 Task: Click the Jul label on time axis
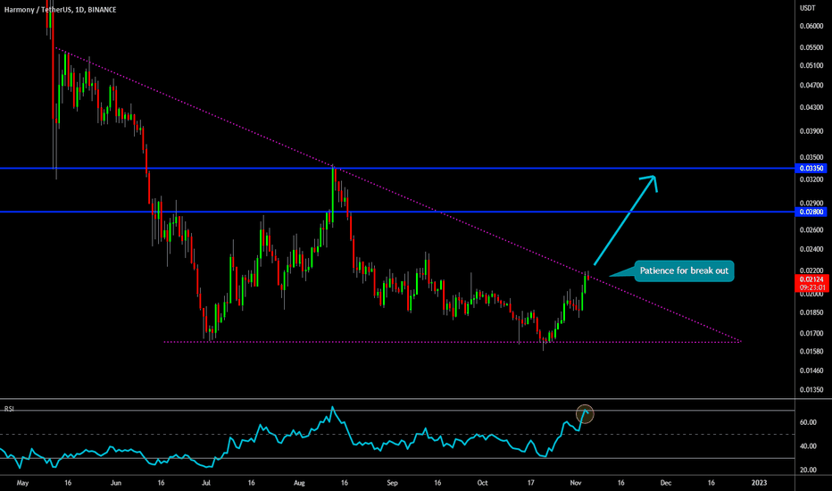pos(206,483)
